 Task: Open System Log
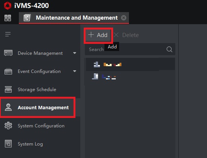[40, 144]
